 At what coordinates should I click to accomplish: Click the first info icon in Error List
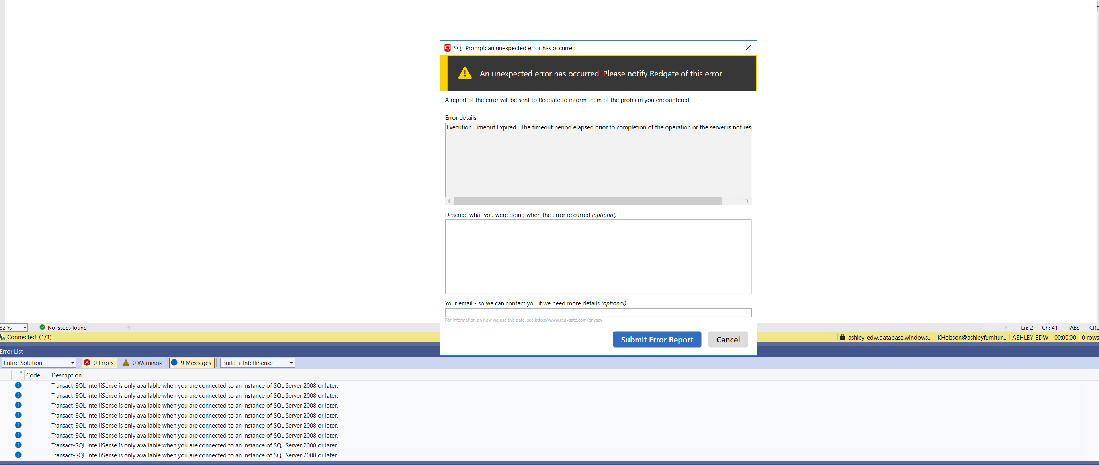(18, 385)
